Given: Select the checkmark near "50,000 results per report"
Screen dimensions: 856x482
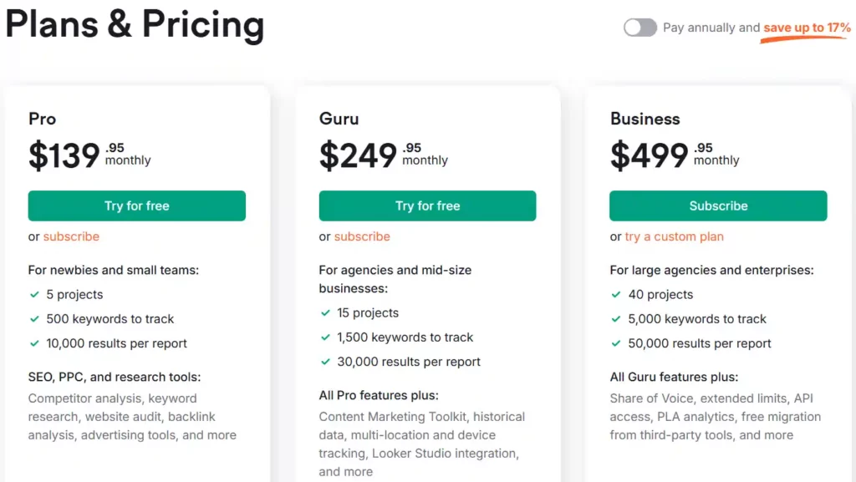Looking at the screenshot, I should tap(617, 343).
